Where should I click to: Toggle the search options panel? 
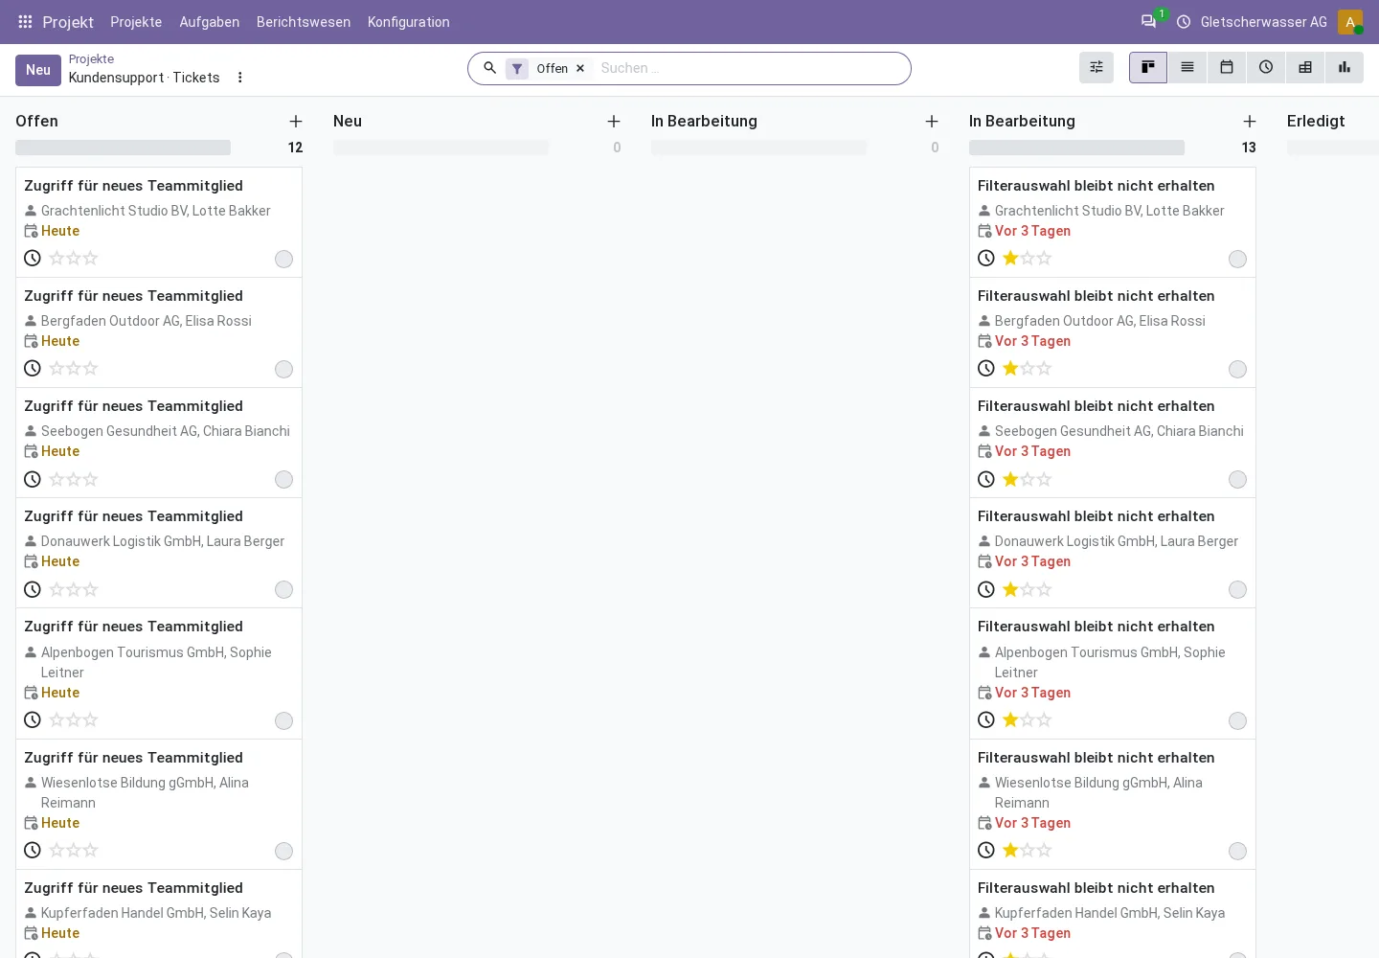[x=1096, y=67]
